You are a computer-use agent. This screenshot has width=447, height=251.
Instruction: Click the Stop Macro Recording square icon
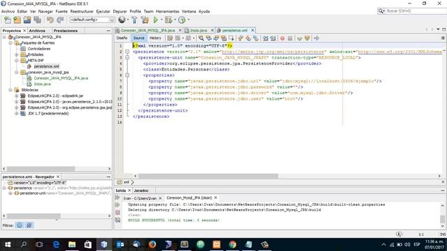pos(290,38)
